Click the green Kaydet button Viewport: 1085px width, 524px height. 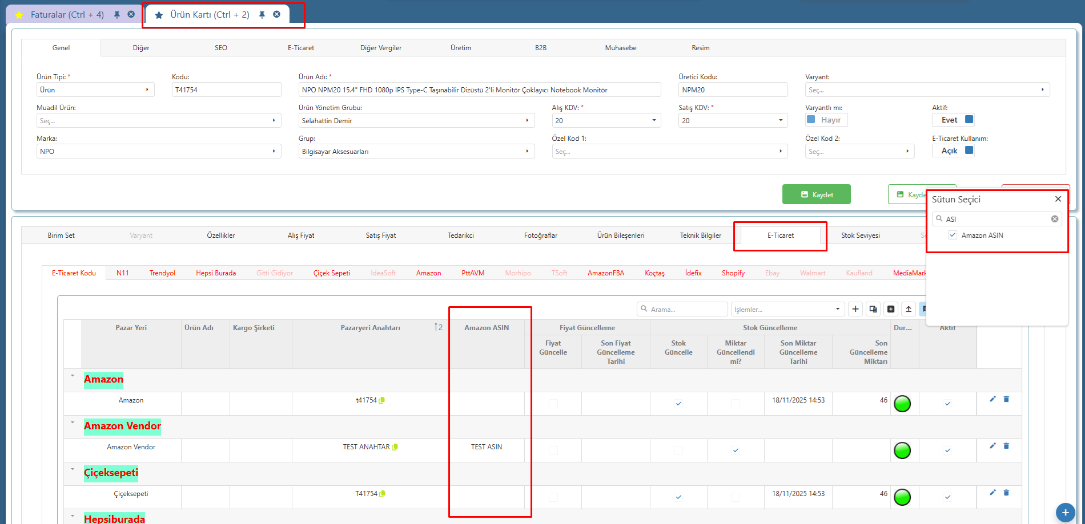pyautogui.click(x=817, y=194)
